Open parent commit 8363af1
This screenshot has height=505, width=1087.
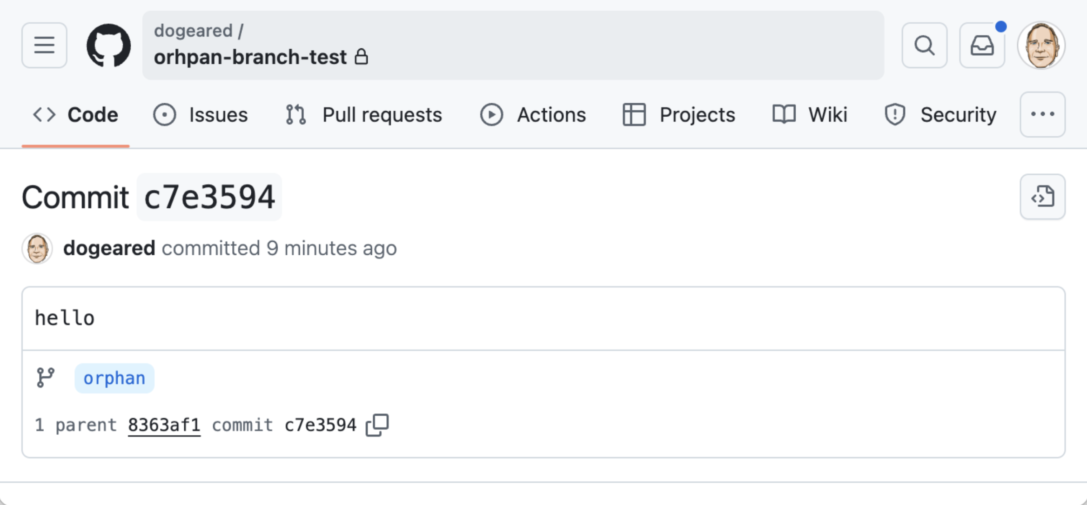point(164,425)
